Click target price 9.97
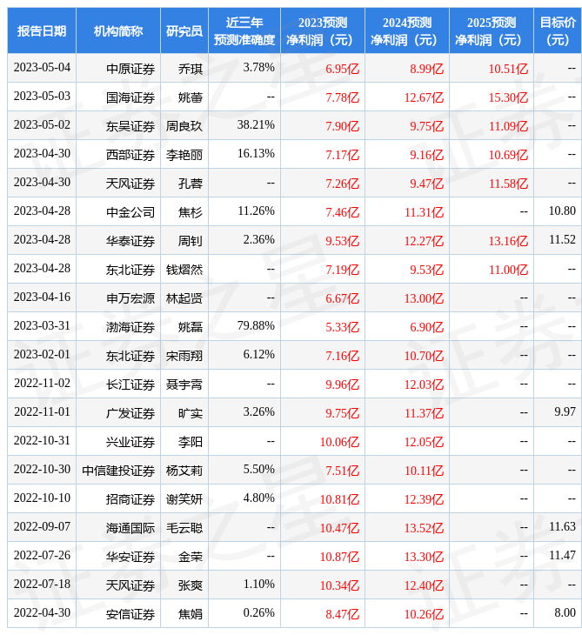Viewport: 582px width, 635px height. [x=565, y=412]
